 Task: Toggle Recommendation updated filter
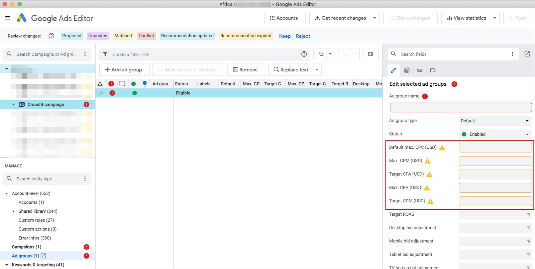187,36
